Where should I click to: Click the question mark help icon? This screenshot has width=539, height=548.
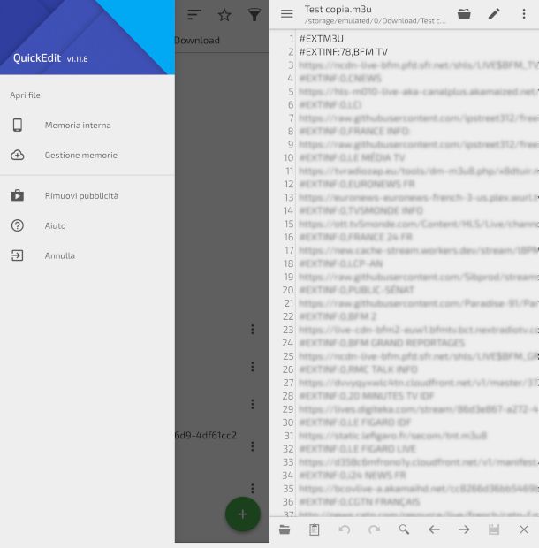(18, 225)
